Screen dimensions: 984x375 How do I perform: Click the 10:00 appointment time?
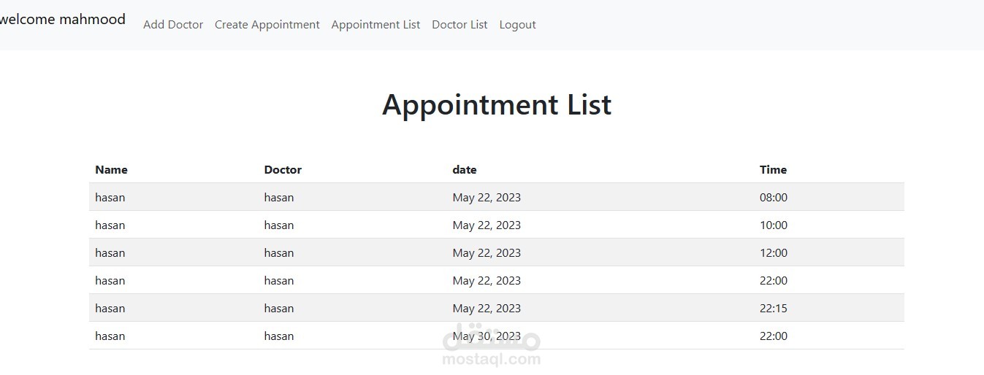(x=774, y=225)
